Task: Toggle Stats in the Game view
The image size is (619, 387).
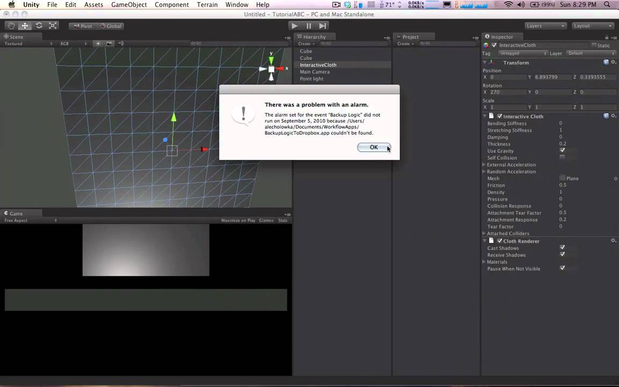Action: 283,220
